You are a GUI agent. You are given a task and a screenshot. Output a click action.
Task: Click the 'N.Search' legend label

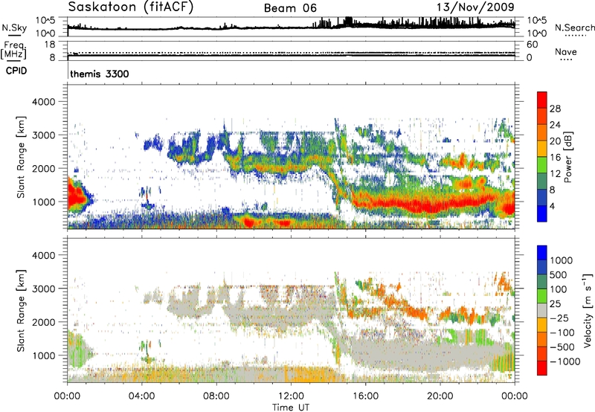coord(574,28)
